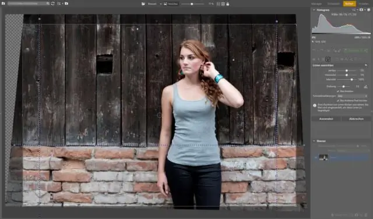The width and height of the screenshot is (373, 219).
Task: Click the zoom lock padlock icon
Action: 228,4
